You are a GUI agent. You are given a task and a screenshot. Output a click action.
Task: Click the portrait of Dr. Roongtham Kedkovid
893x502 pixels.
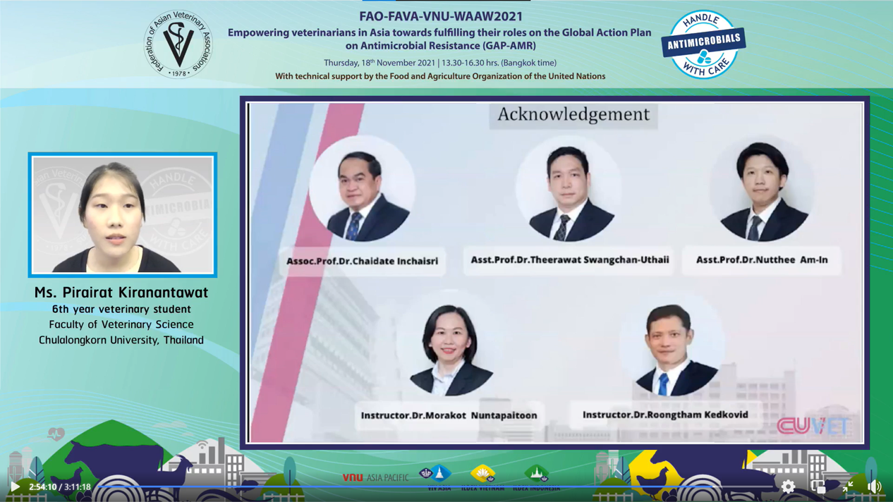click(x=672, y=343)
